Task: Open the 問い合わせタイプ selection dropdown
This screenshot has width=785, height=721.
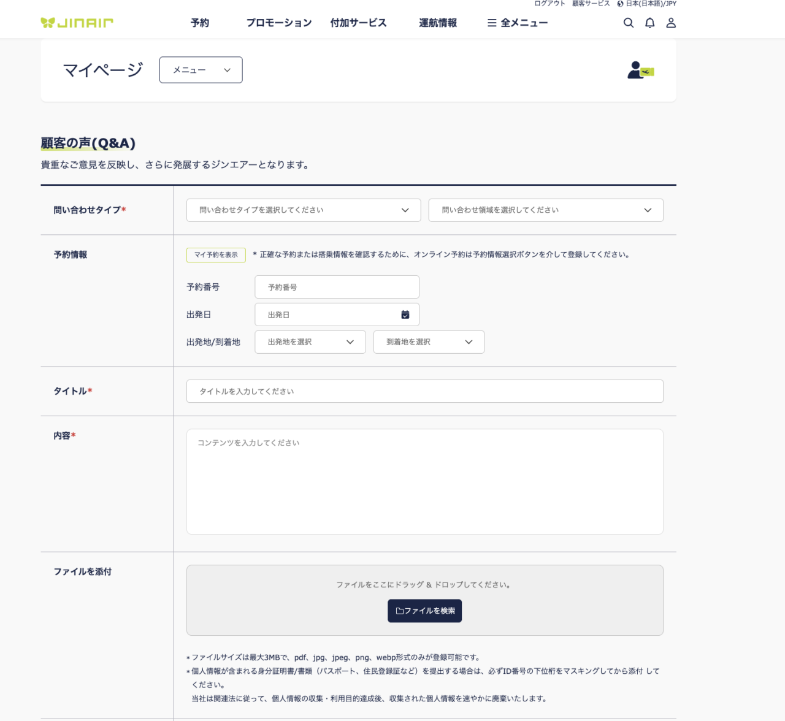Action: (303, 210)
